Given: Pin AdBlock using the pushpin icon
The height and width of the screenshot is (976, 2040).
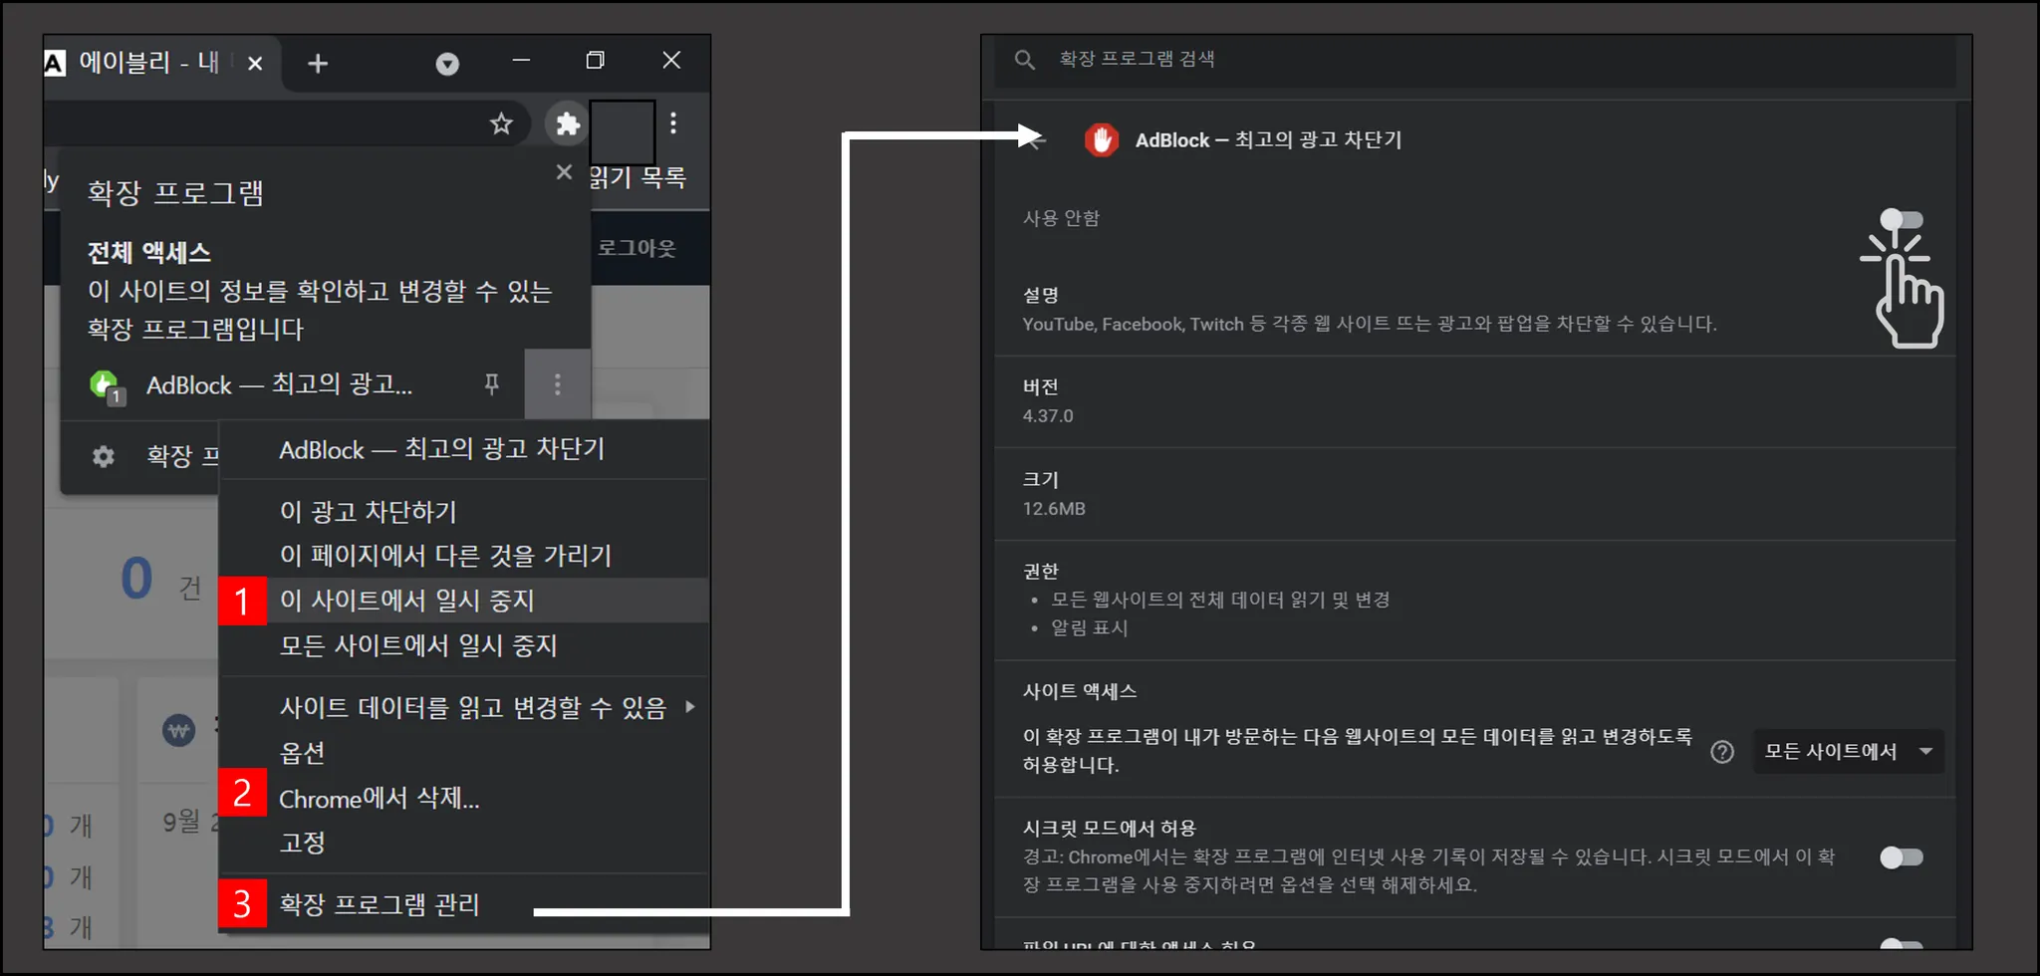Looking at the screenshot, I should 492,384.
